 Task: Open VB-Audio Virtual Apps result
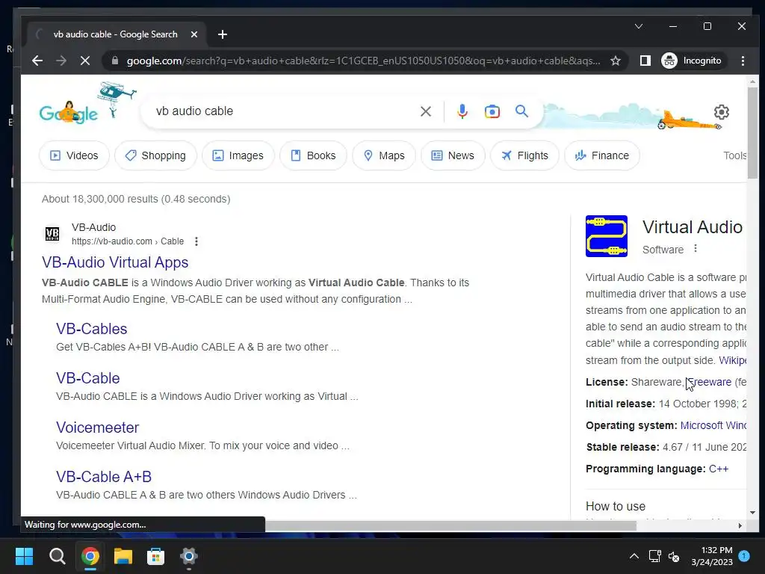click(115, 262)
